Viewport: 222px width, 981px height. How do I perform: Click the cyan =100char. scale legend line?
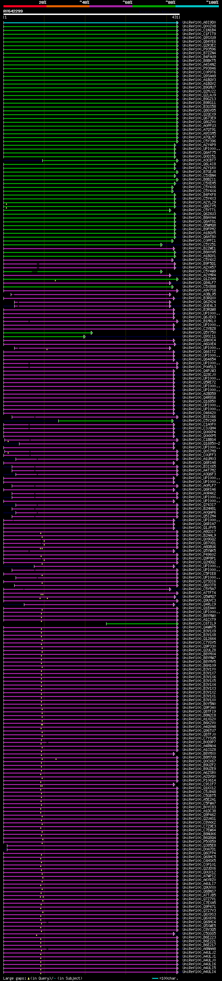(x=155, y=978)
